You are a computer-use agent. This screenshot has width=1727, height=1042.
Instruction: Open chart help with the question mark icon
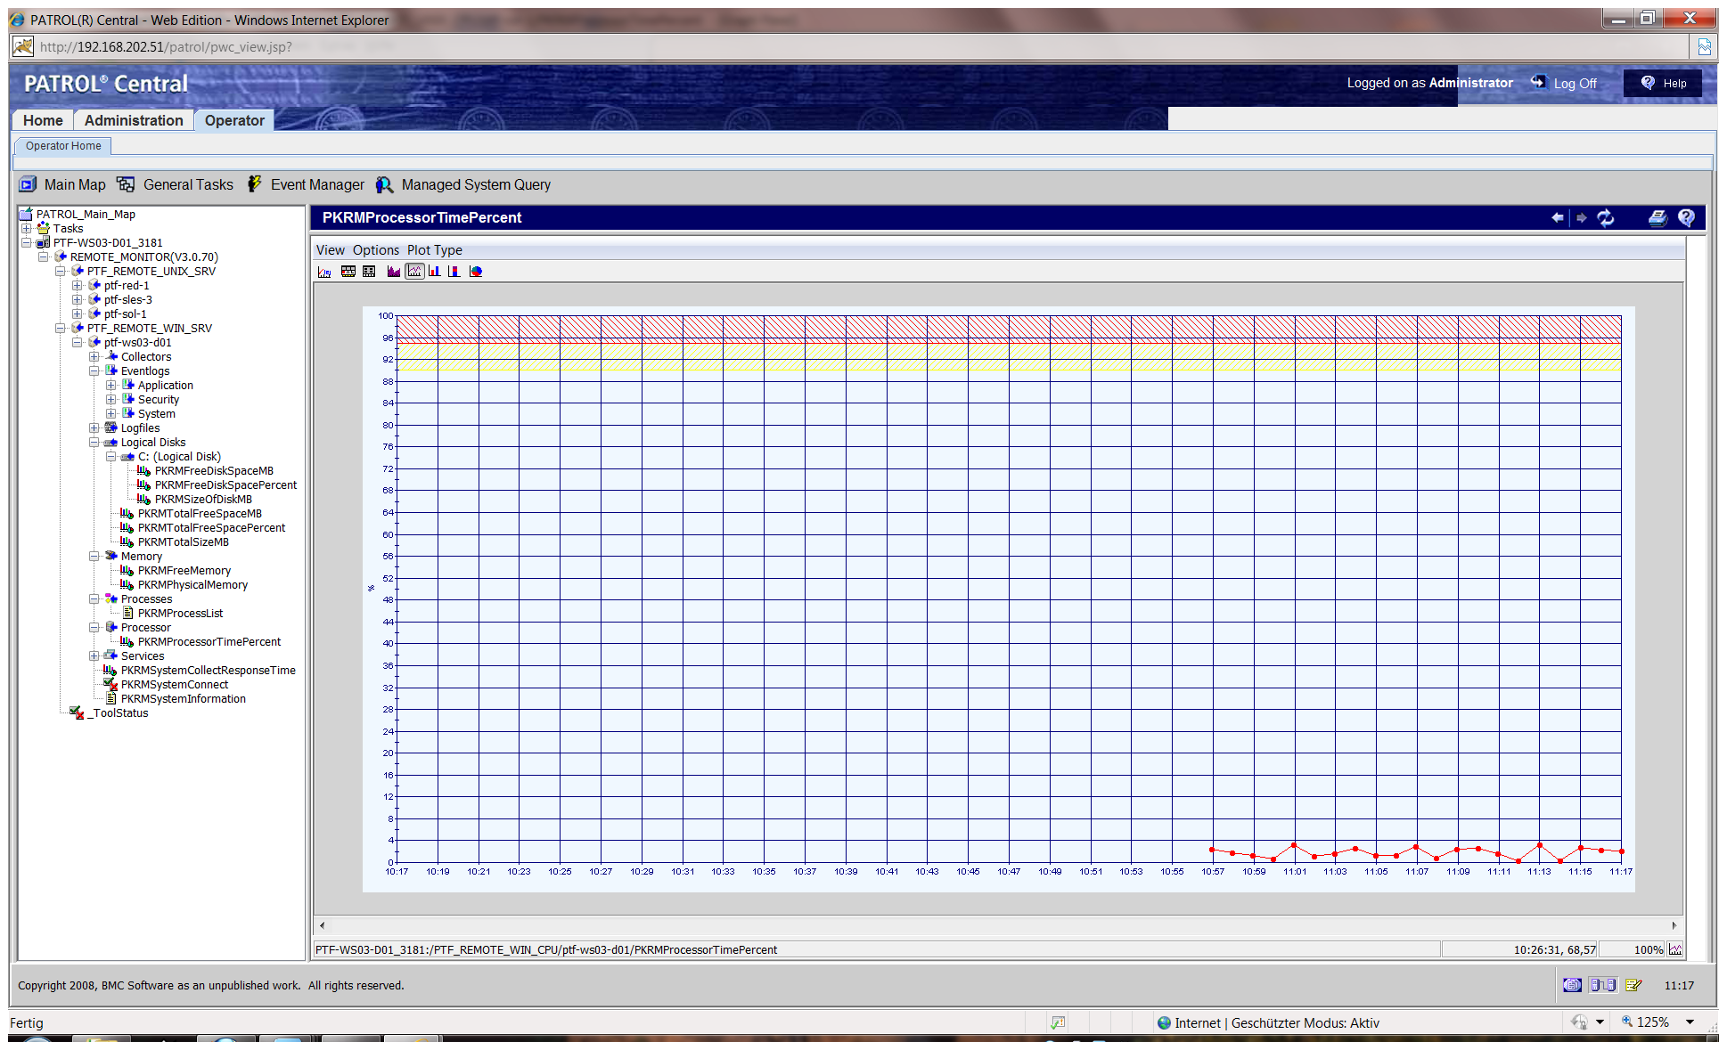1686,217
